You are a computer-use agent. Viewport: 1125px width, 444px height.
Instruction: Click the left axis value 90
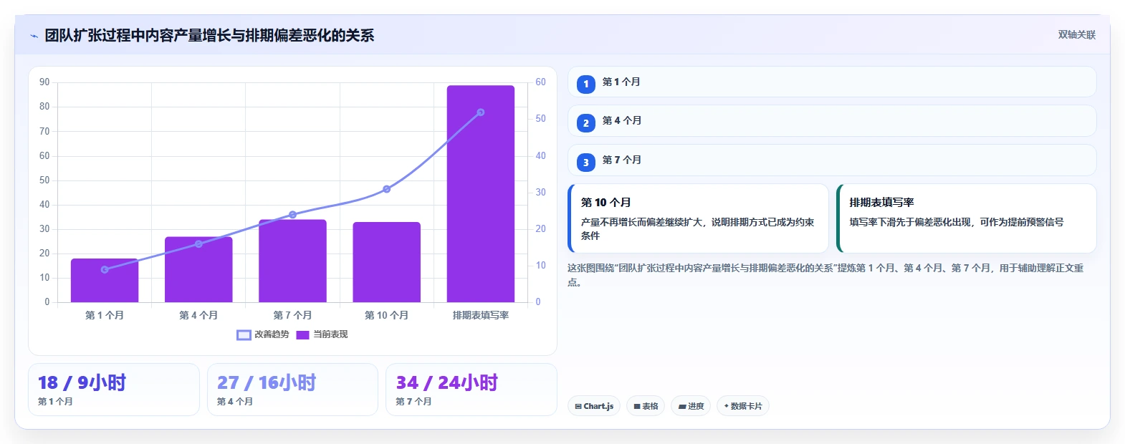click(44, 82)
